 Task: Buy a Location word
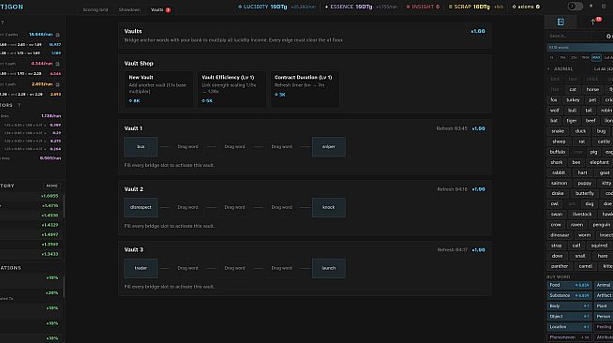coord(569,327)
